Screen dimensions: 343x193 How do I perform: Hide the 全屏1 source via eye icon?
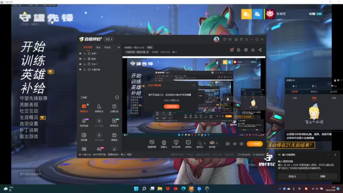pyautogui.click(x=80, y=53)
